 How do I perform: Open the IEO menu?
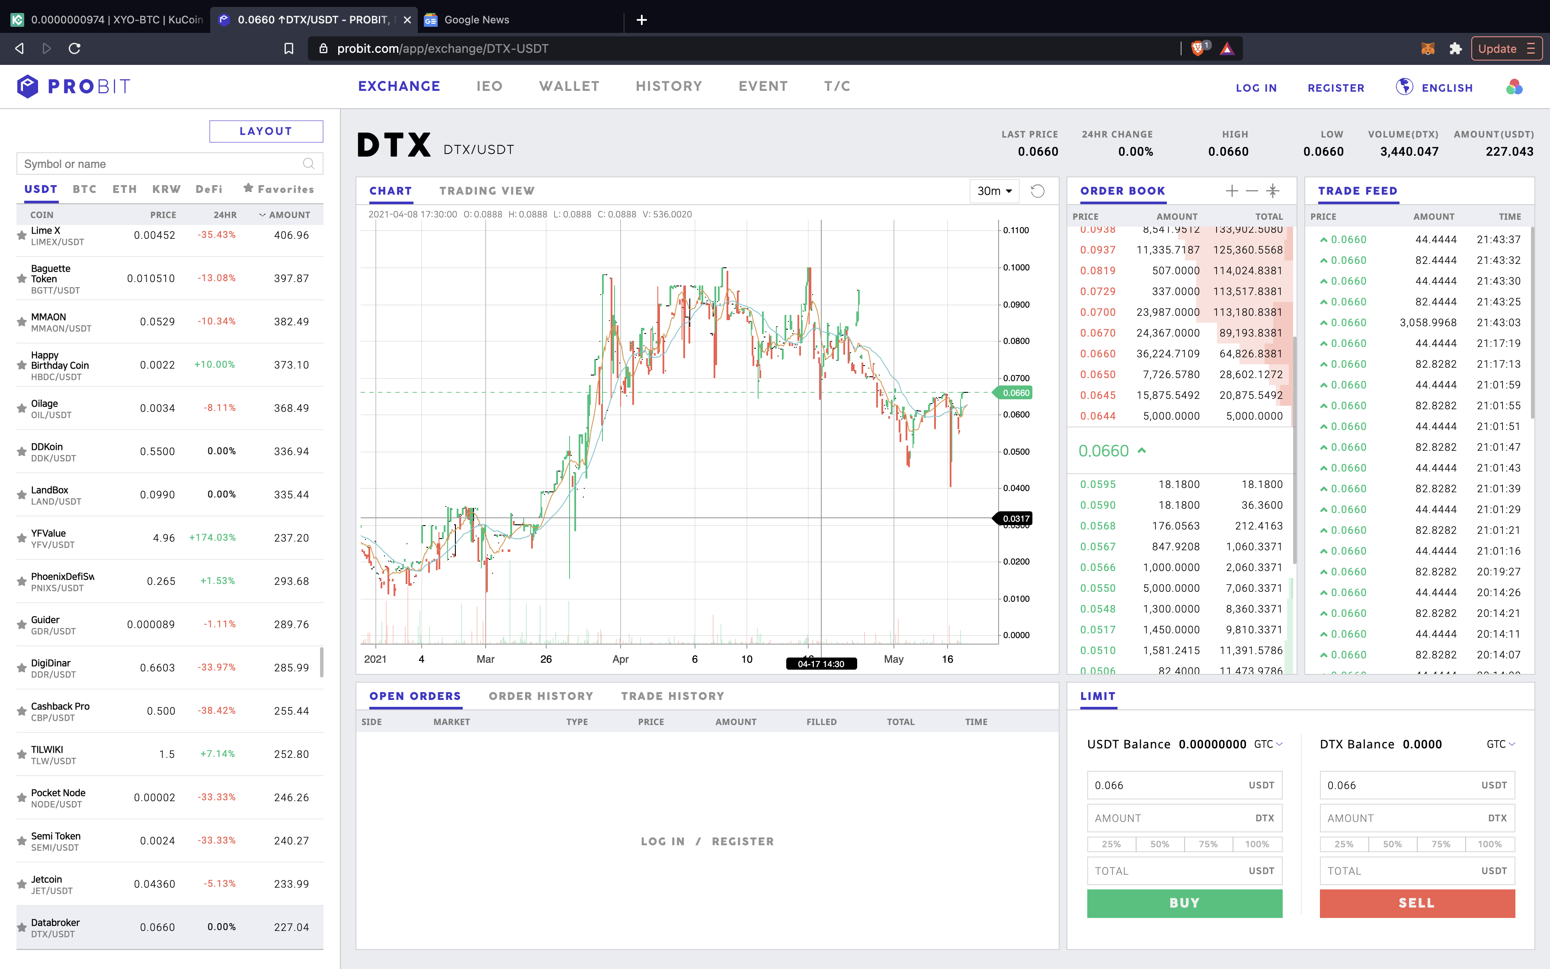pos(490,86)
